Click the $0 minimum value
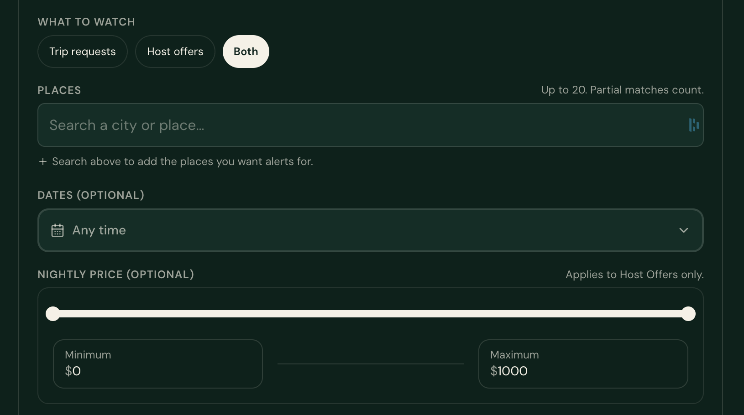 (x=73, y=371)
